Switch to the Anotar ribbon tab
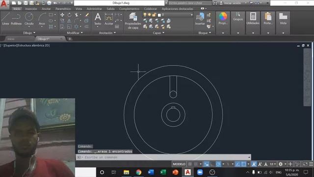This screenshot has height=177, width=314. tap(46, 9)
